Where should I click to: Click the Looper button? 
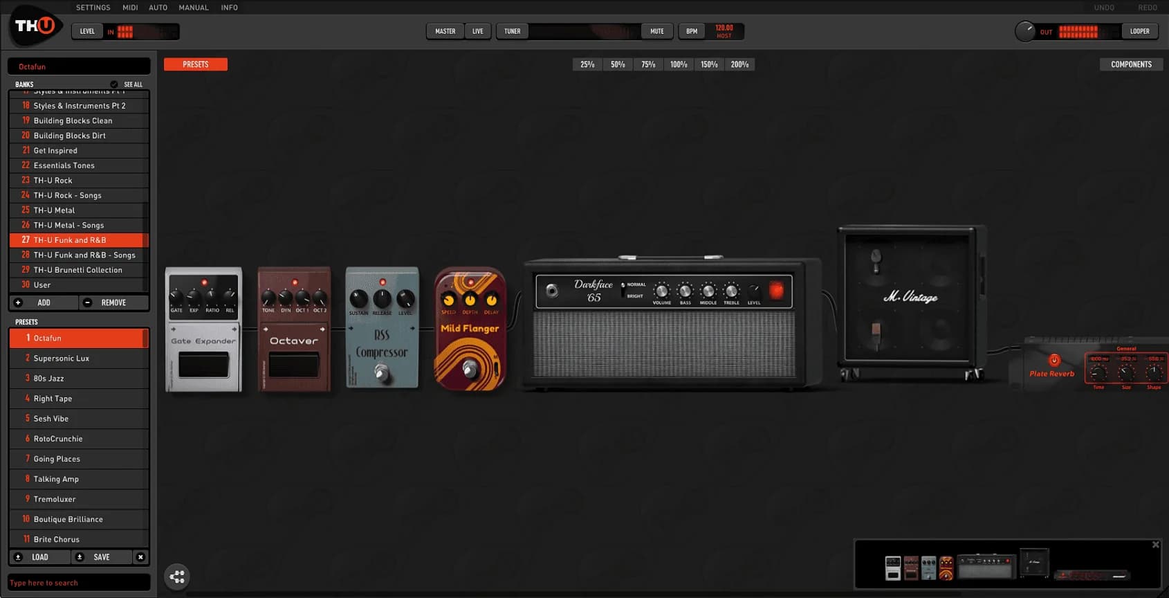(1139, 31)
